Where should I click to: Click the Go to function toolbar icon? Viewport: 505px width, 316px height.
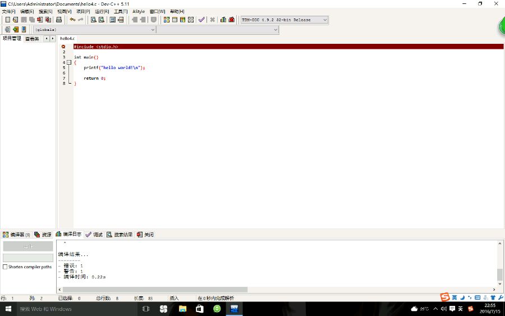[112, 20]
